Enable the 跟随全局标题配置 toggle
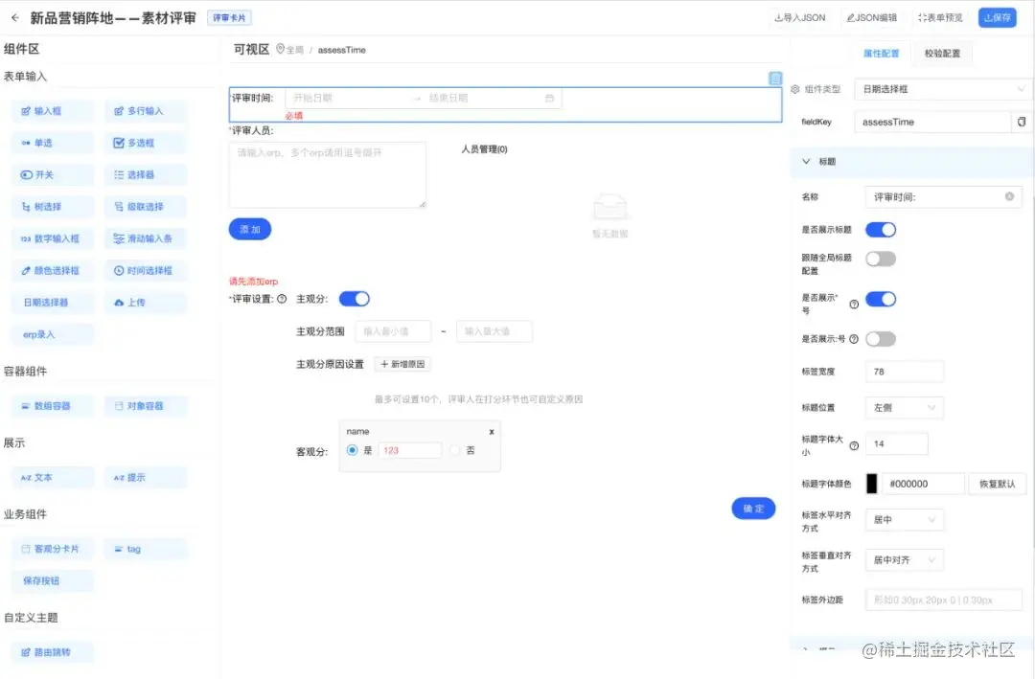Image resolution: width=1035 pixels, height=679 pixels. pyautogui.click(x=878, y=258)
